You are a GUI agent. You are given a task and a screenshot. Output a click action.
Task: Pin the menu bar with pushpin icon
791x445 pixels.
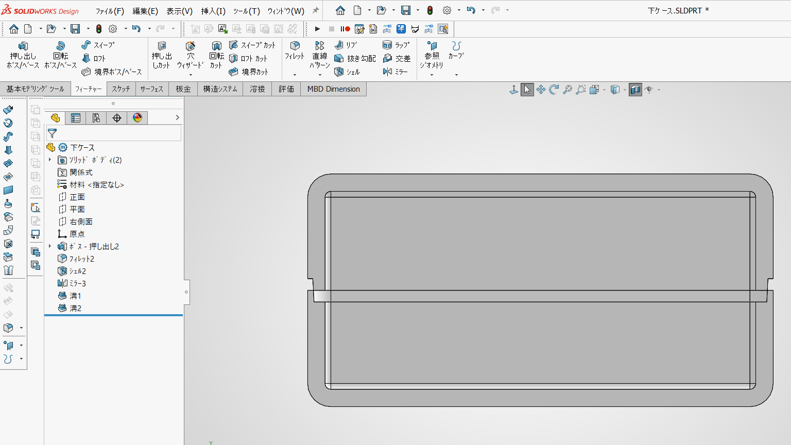(316, 10)
